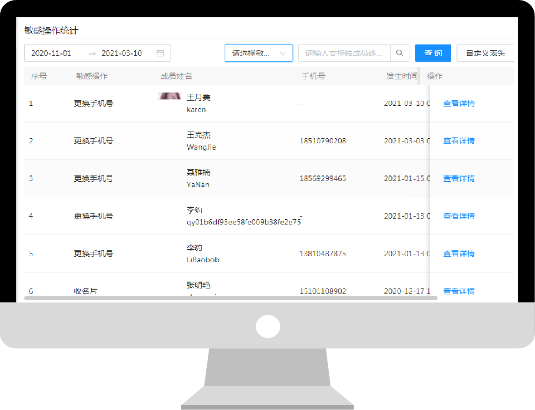The image size is (535, 410).
Task: Click the end date 2021-03-10 field
Action: click(122, 53)
